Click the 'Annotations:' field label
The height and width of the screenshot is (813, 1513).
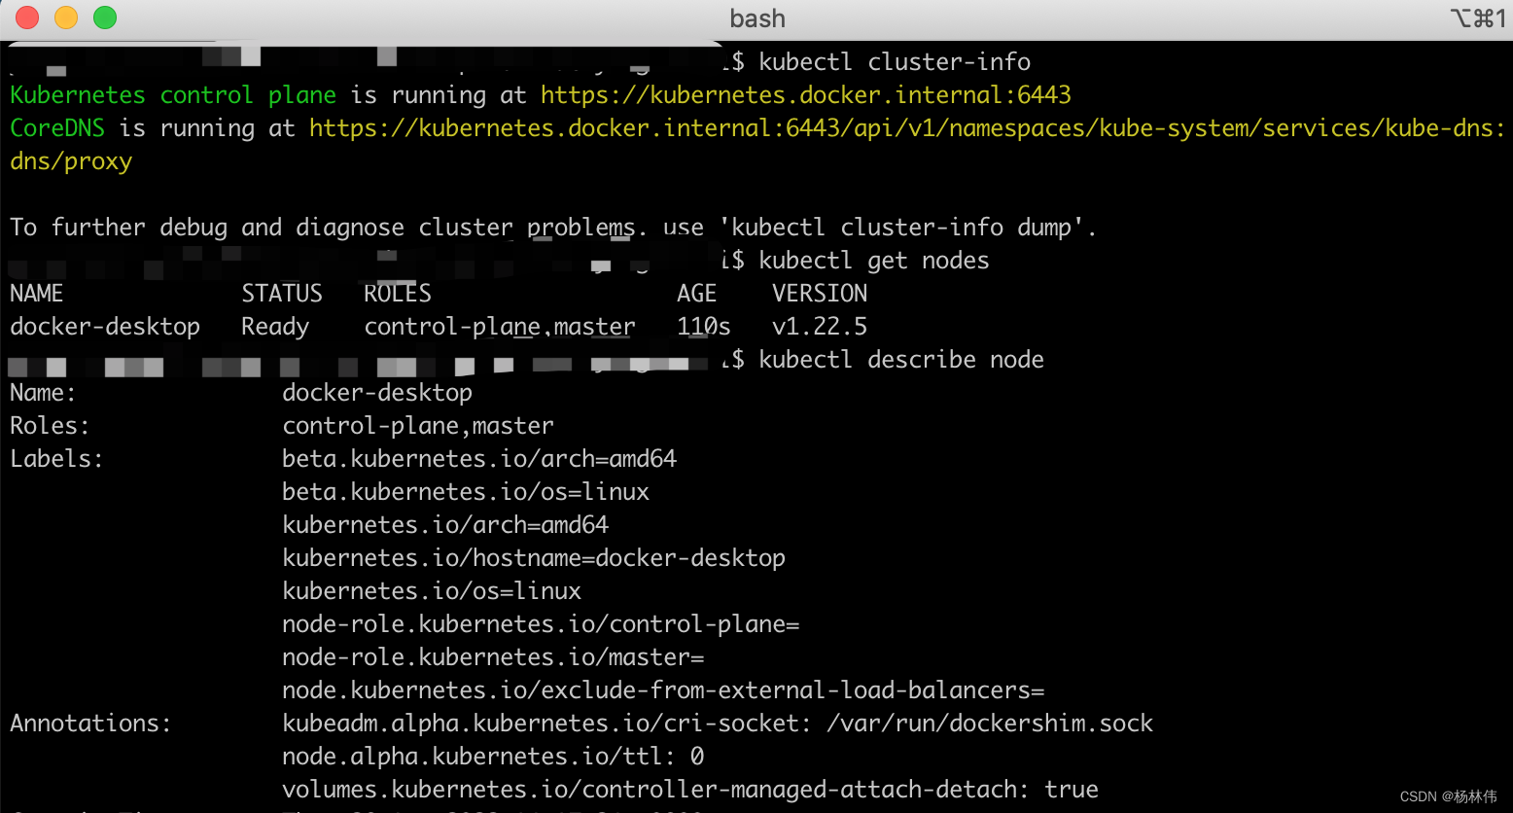[90, 724]
